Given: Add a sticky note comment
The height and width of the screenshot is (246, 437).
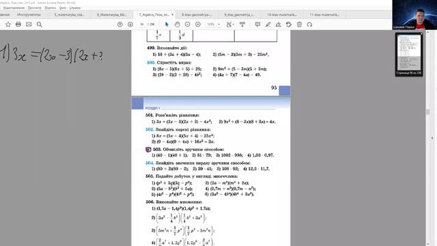Looking at the screenshot, I should pos(257,25).
